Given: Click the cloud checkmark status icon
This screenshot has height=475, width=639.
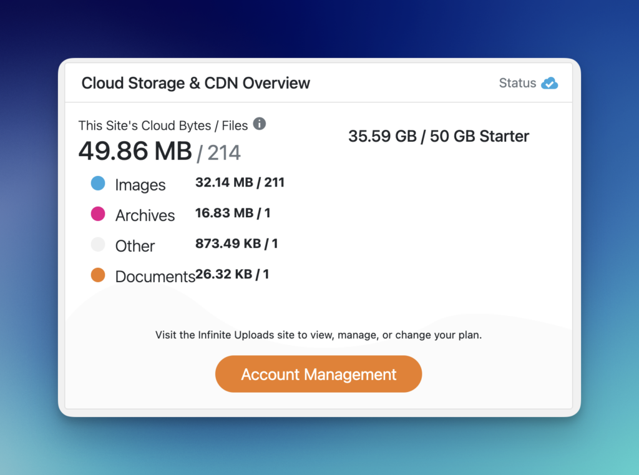Looking at the screenshot, I should point(550,83).
